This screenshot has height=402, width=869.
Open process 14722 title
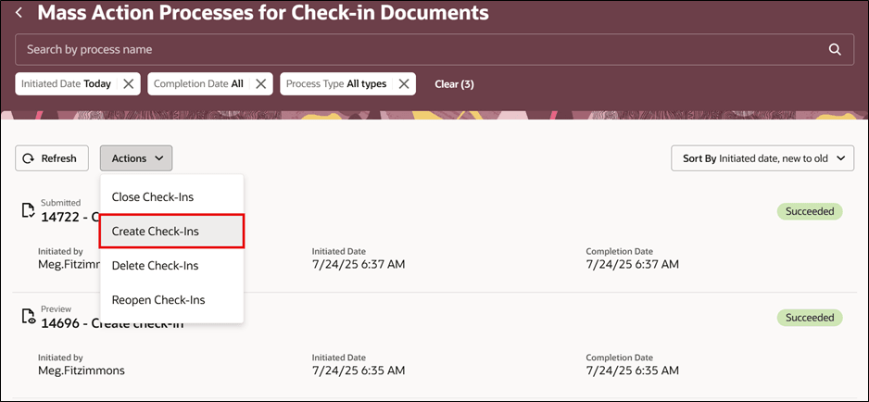(69, 217)
